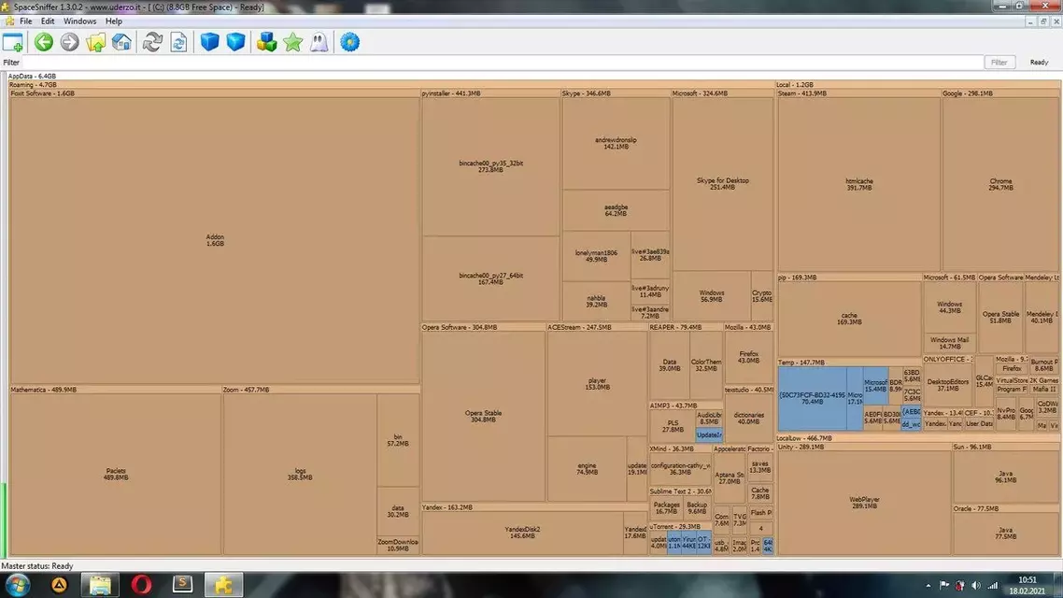Click the network signal tray icon

[x=993, y=585]
